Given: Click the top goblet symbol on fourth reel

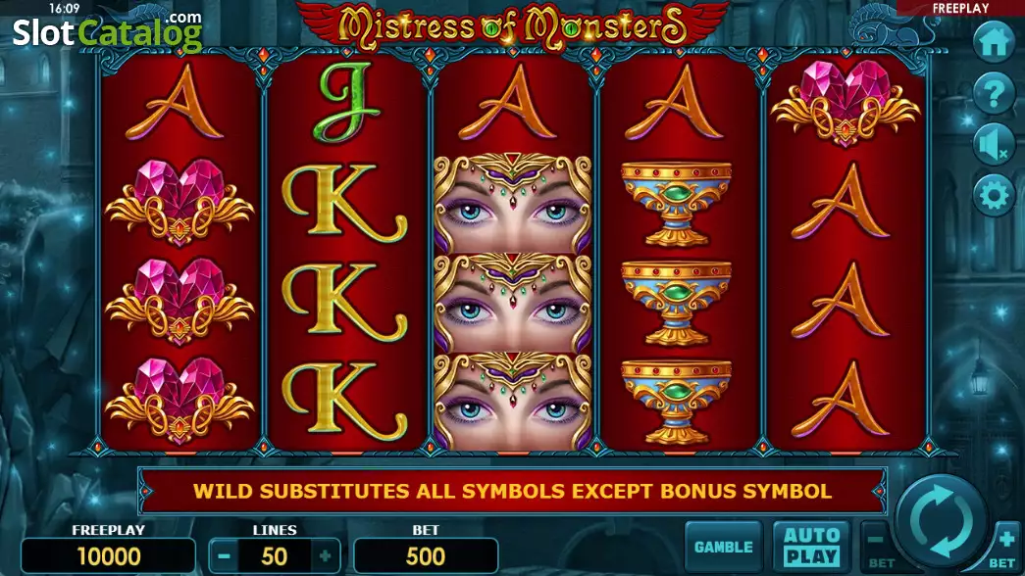Looking at the screenshot, I should click(677, 205).
